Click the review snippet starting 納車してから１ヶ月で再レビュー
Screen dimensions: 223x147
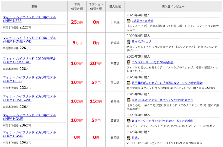pos(172,48)
